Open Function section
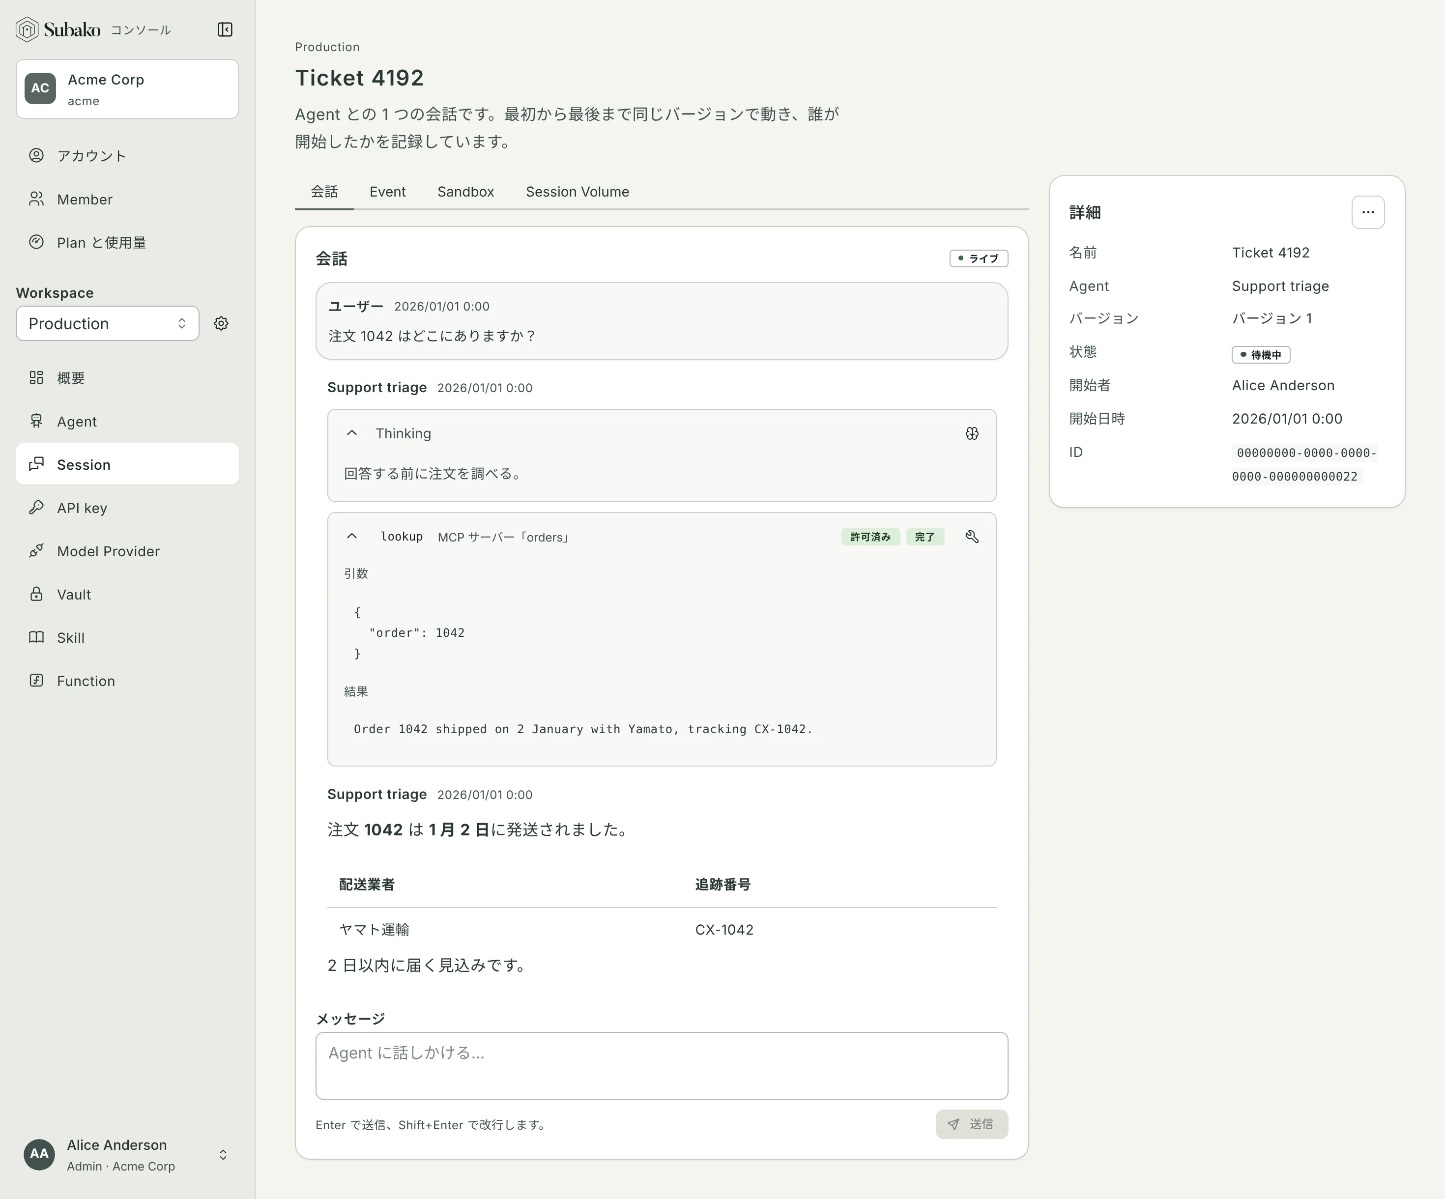The width and height of the screenshot is (1445, 1199). [127, 681]
